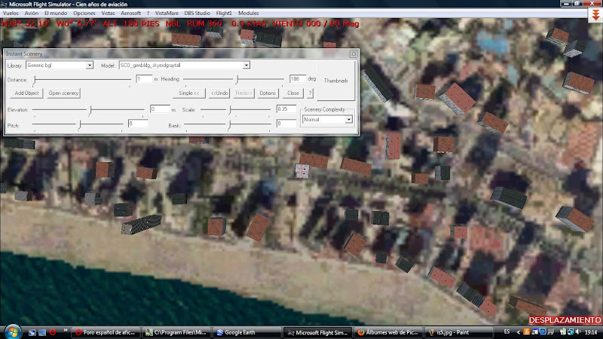Click the ES language indicator in tray

[507, 331]
